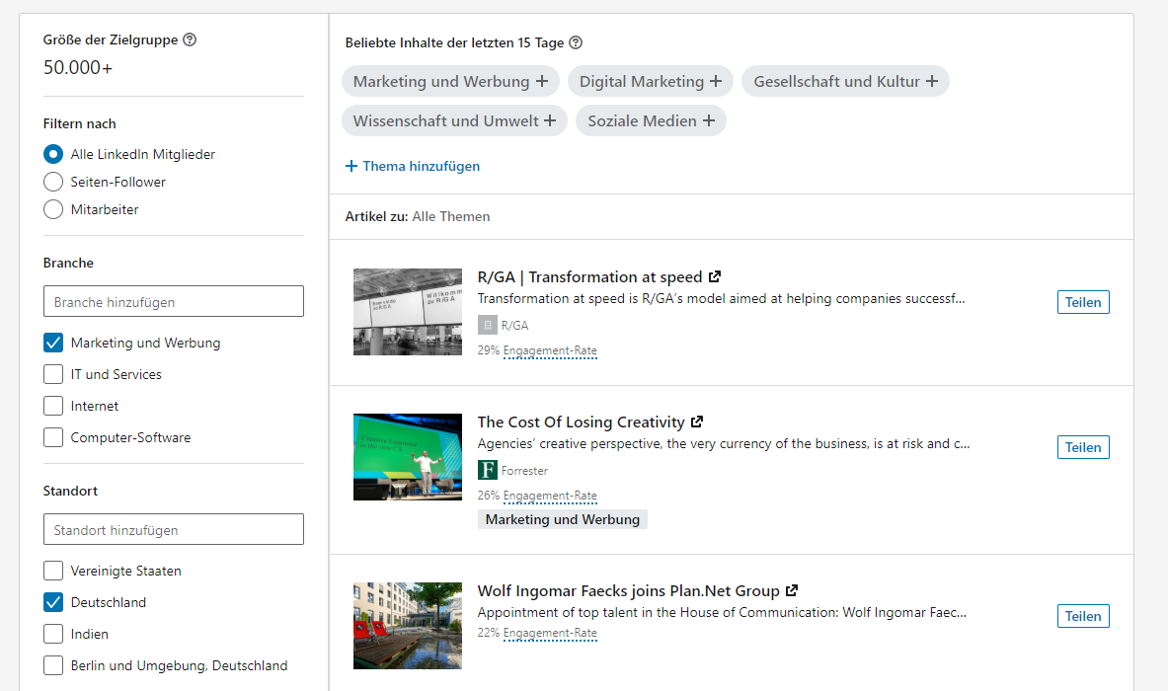
Task: Open external link icon for R/GA article
Action: coord(715,277)
